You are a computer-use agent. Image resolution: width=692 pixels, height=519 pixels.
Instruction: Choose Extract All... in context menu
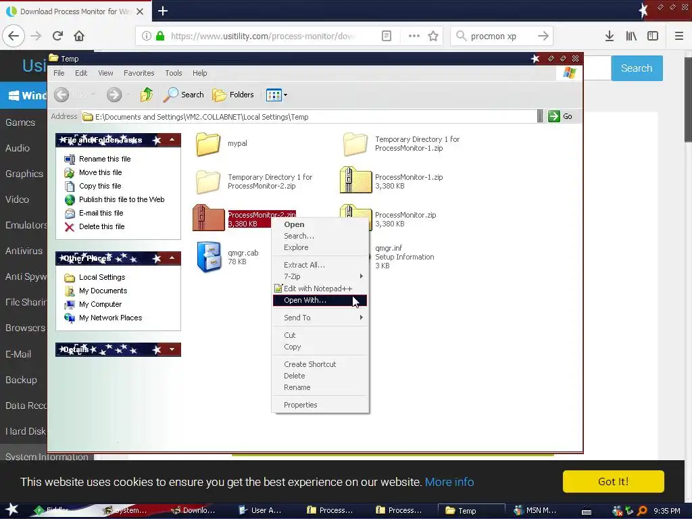coord(320,265)
